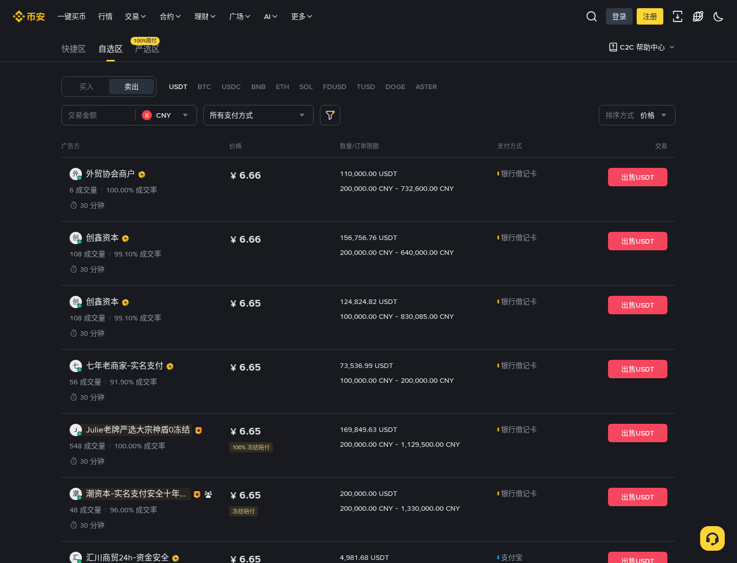Expand the C2C 帮助中心 menu
The image size is (737, 563).
(x=642, y=47)
